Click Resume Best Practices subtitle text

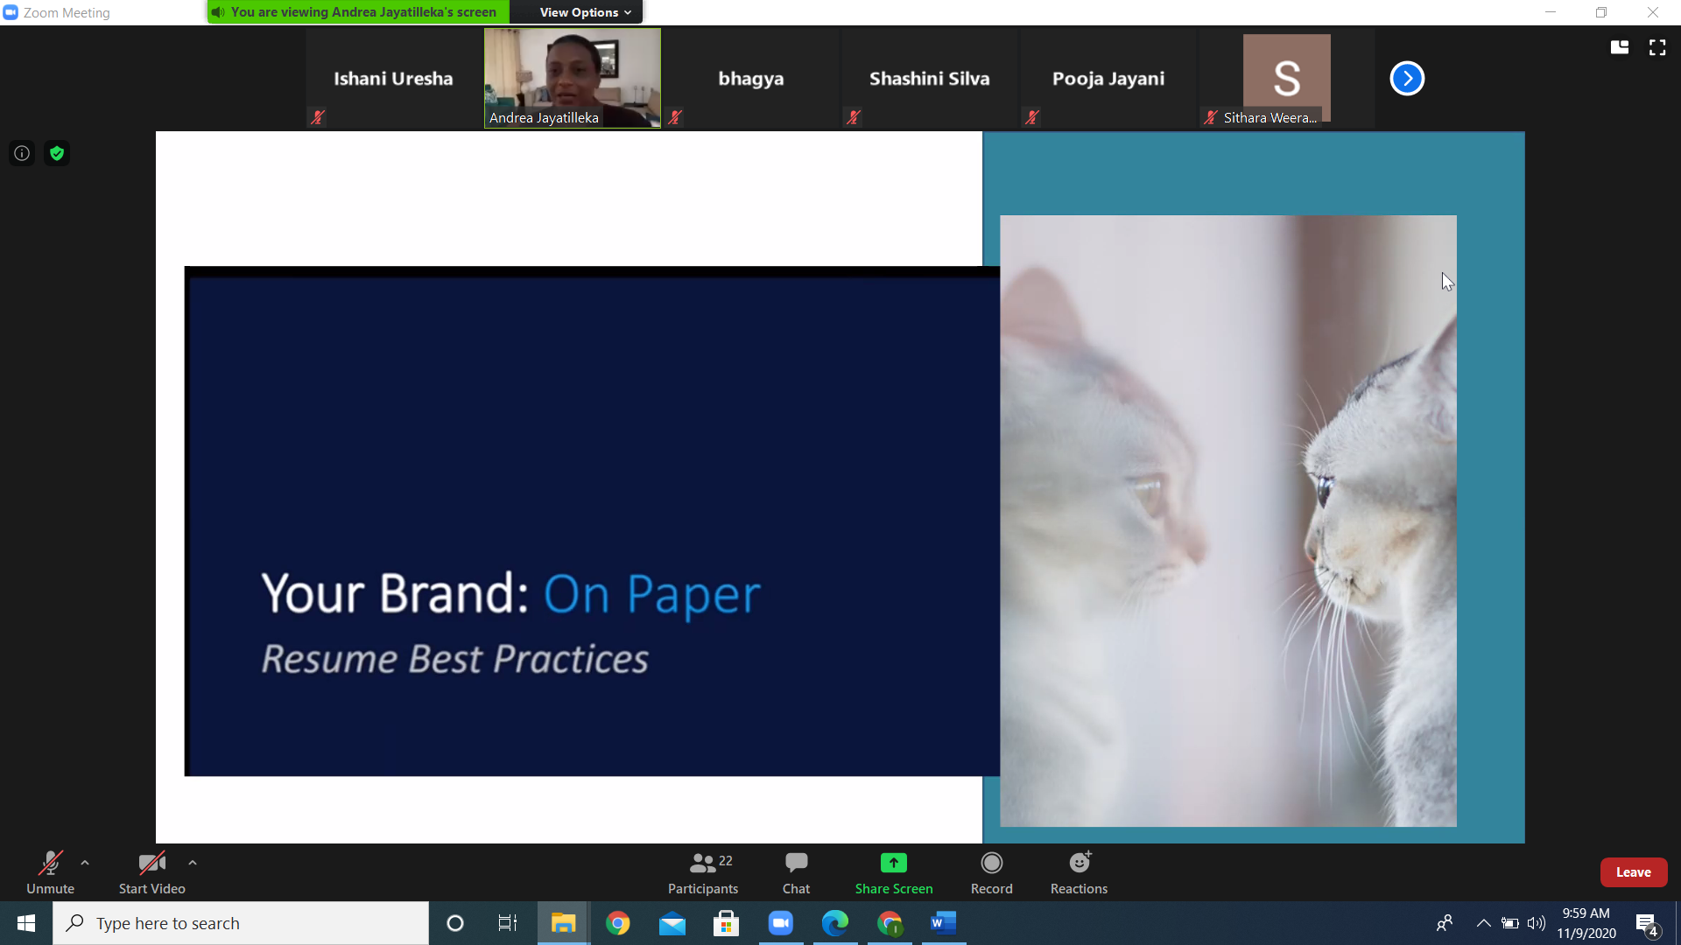[455, 660]
